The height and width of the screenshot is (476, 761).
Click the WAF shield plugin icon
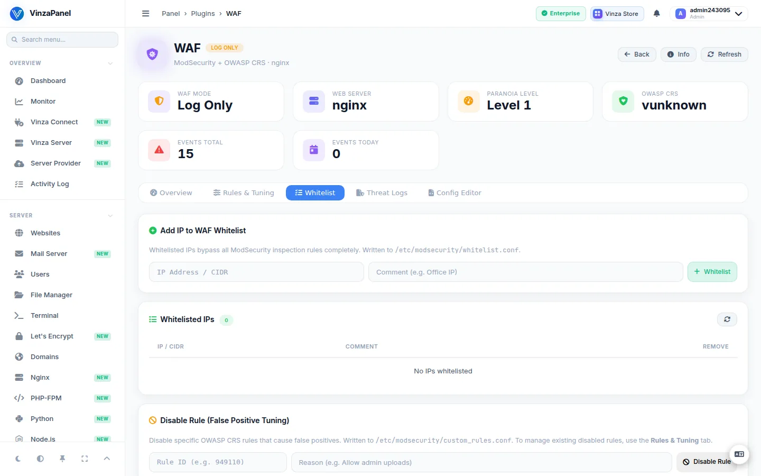[x=152, y=54]
